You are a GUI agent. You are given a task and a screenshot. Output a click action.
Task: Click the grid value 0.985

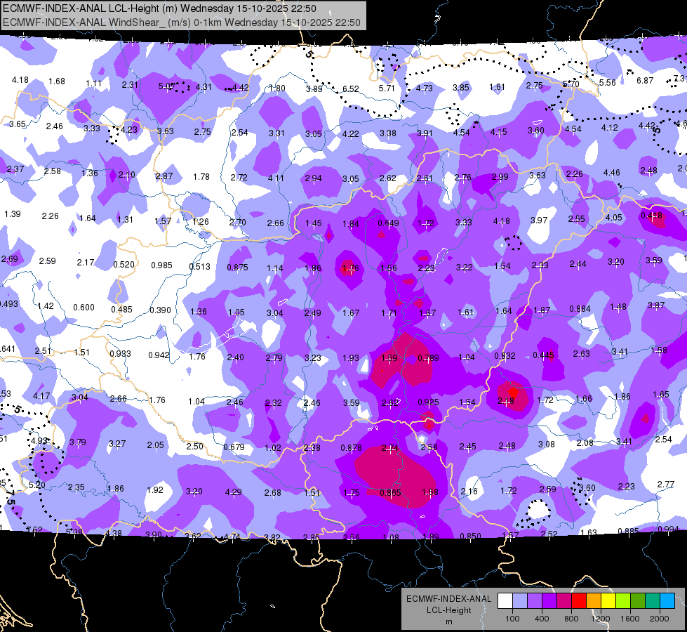[161, 265]
